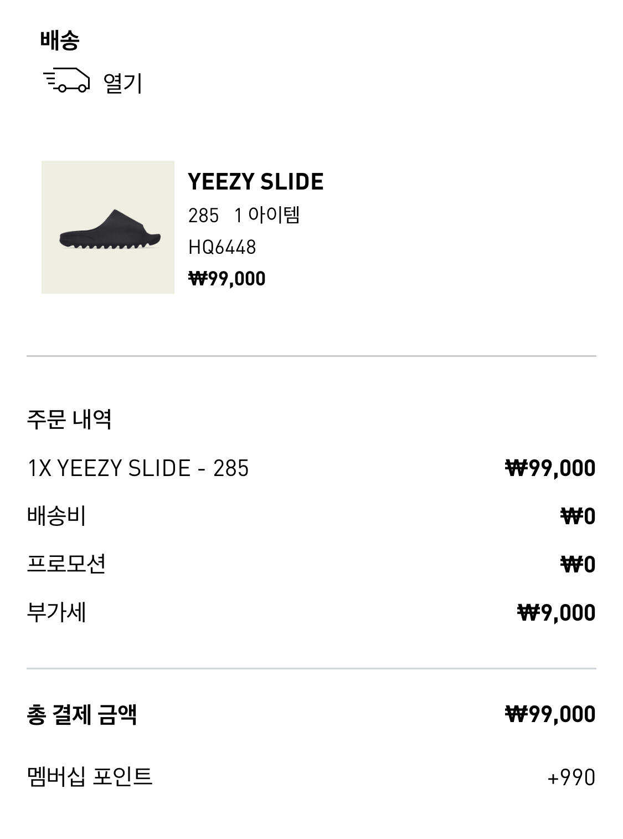Click the 배송비 label

[56, 516]
